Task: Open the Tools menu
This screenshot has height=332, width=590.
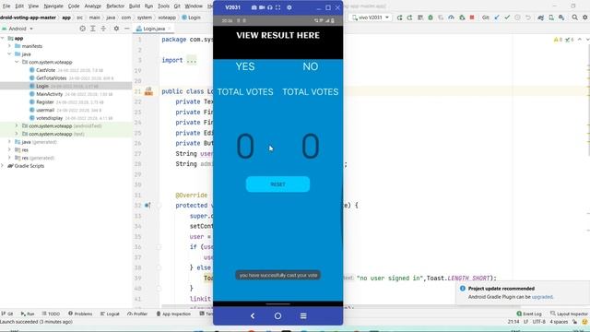Action: point(163,6)
